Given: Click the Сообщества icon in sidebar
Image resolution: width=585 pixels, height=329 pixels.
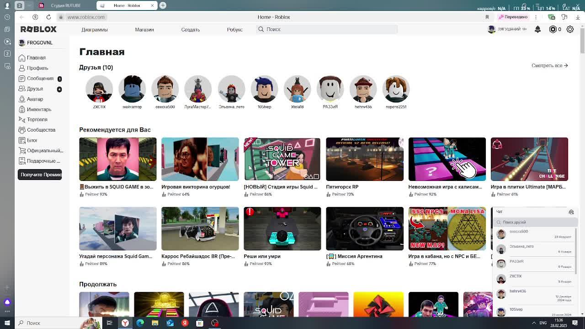Looking at the screenshot, I should [x=22, y=130].
